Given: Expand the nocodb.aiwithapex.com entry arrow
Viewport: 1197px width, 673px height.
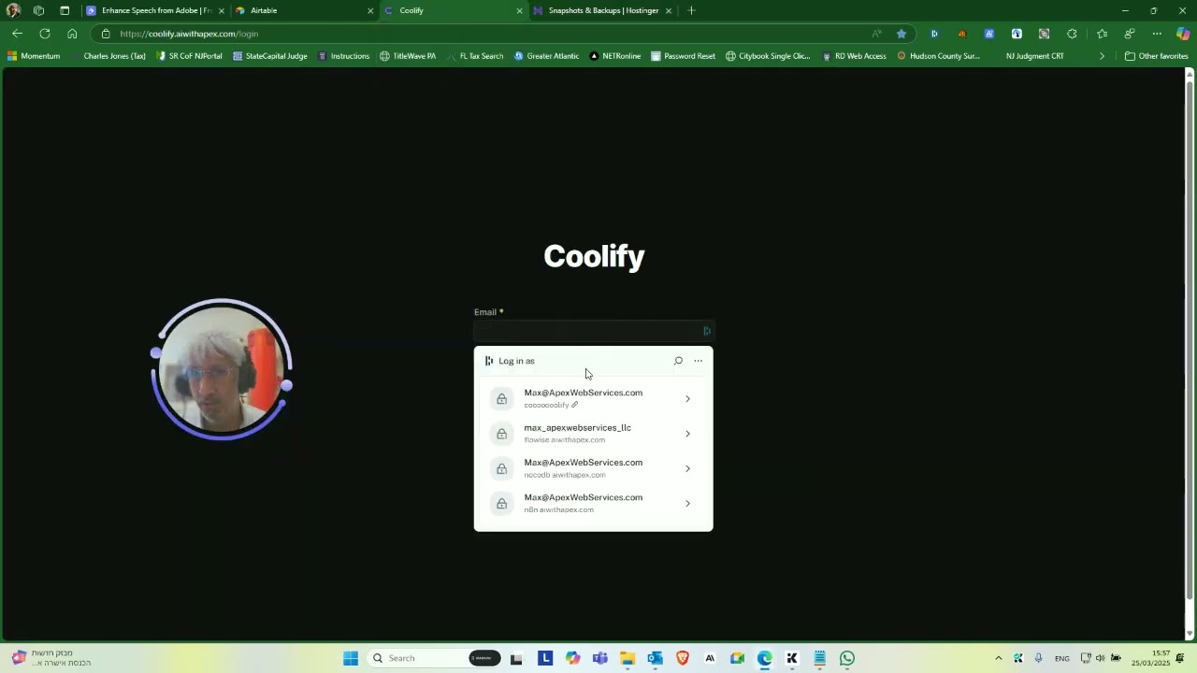Looking at the screenshot, I should [687, 468].
